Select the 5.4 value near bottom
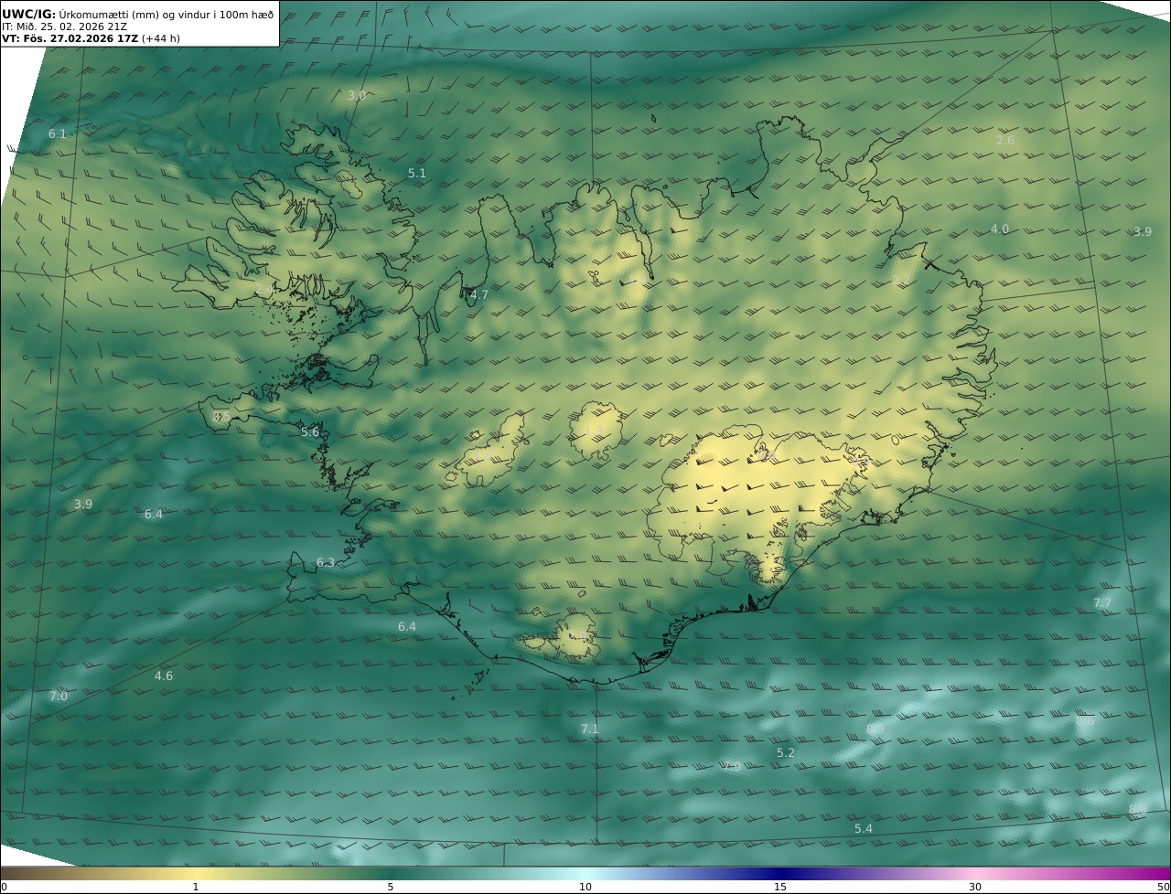This screenshot has width=1171, height=894. pos(864,828)
